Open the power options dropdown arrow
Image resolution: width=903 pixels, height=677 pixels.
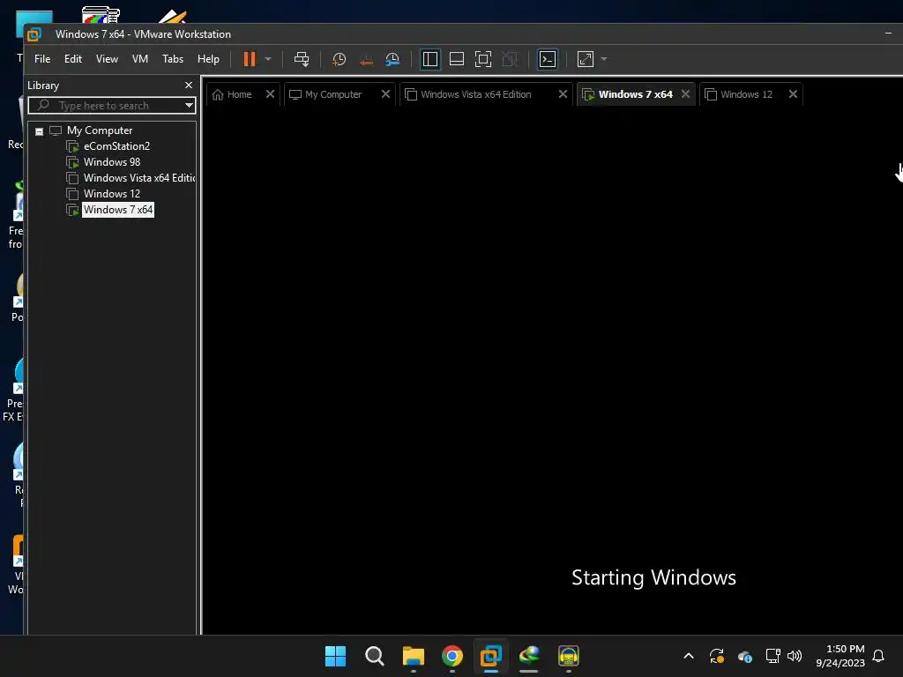(268, 59)
